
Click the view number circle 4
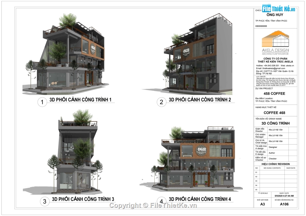tap(161, 201)
